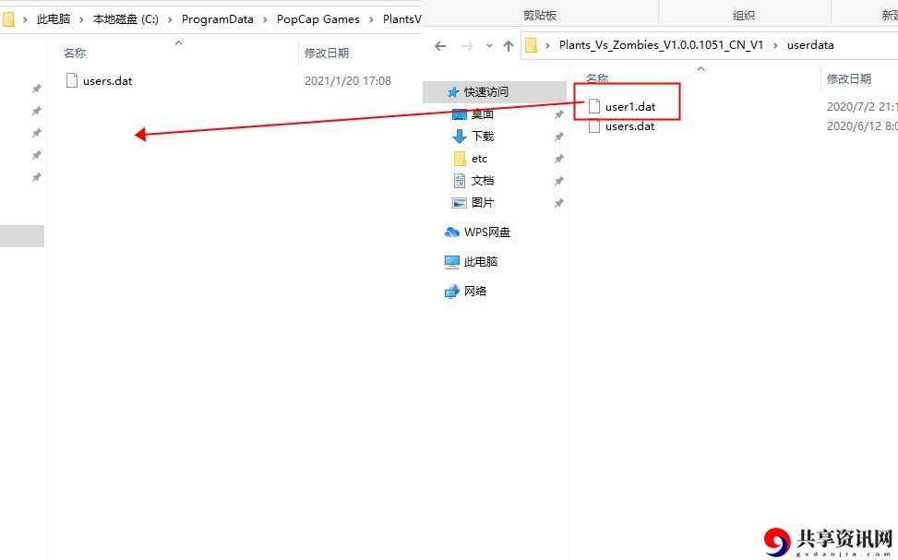Viewport: 898px width, 560px height.
Task: Click pin icon next to 桌面
Action: tap(559, 114)
